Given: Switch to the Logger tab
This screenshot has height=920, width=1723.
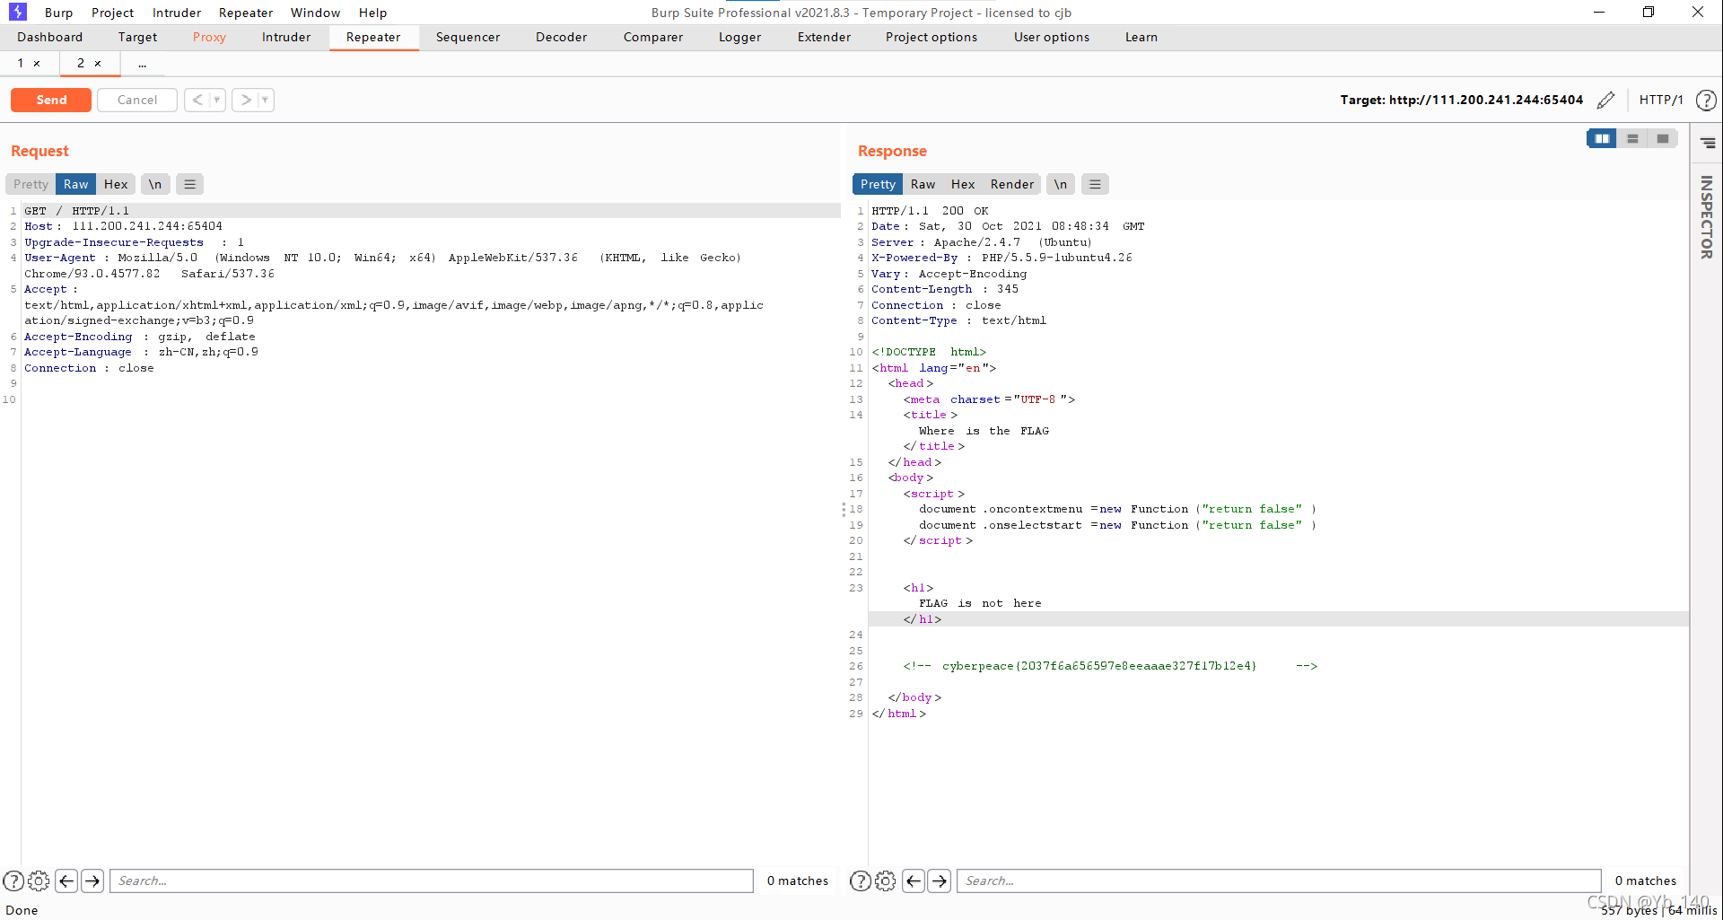Looking at the screenshot, I should coord(739,37).
